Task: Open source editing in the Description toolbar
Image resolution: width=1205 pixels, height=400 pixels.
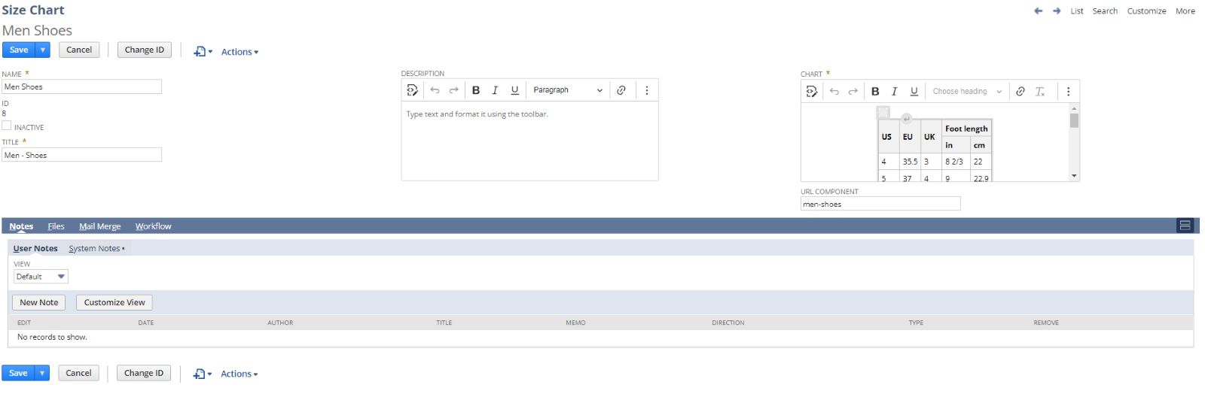Action: tap(413, 90)
